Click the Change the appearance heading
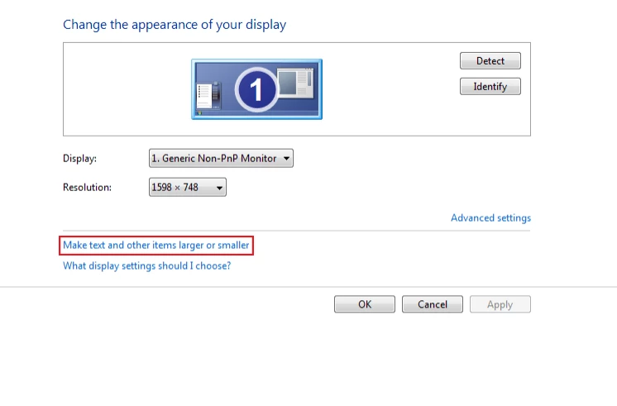This screenshot has height=406, width=617. click(175, 25)
